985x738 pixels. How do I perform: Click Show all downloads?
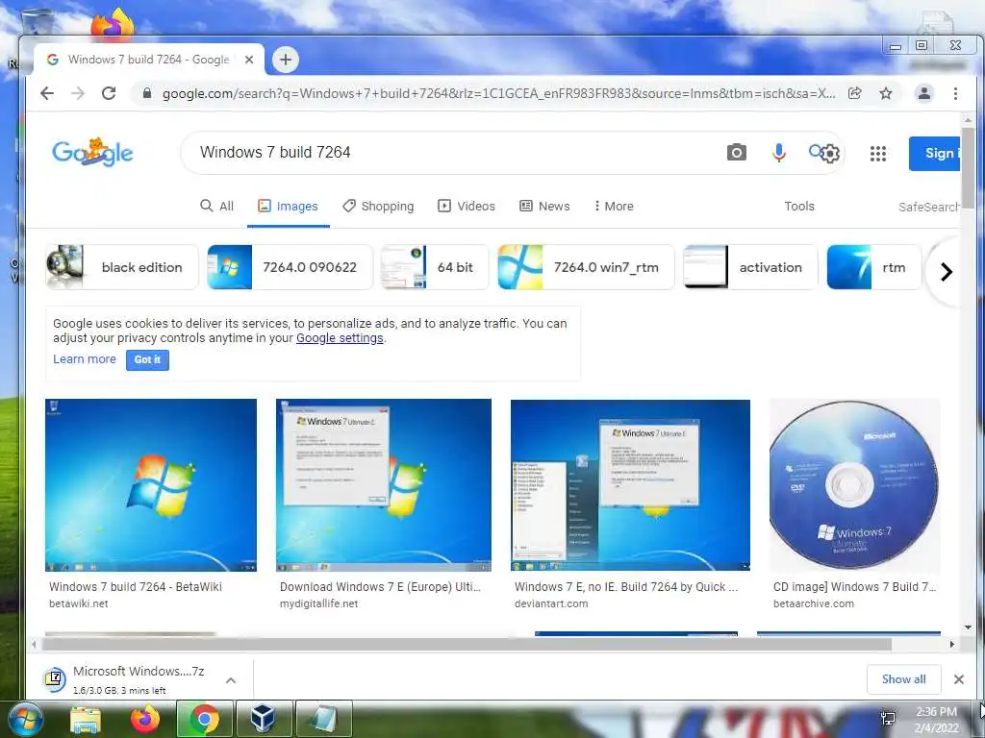(x=903, y=679)
